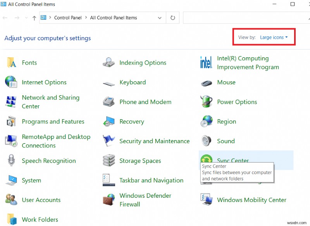
Task: Select the Storage Spaces drives icon
Action: click(109, 161)
